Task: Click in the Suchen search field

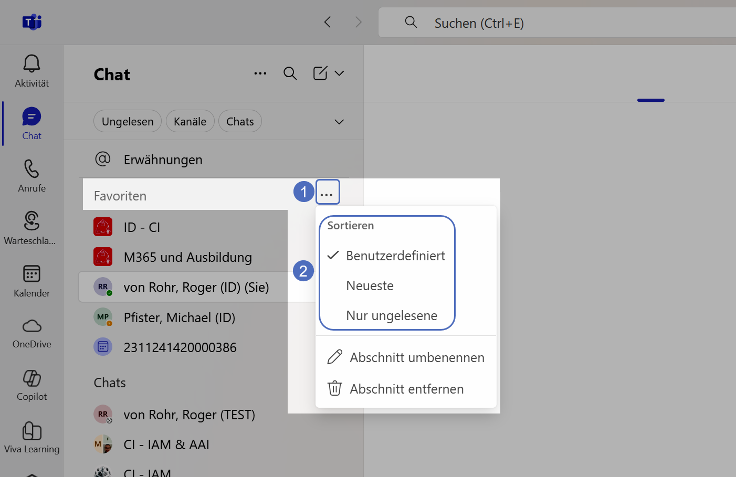Action: pos(557,23)
